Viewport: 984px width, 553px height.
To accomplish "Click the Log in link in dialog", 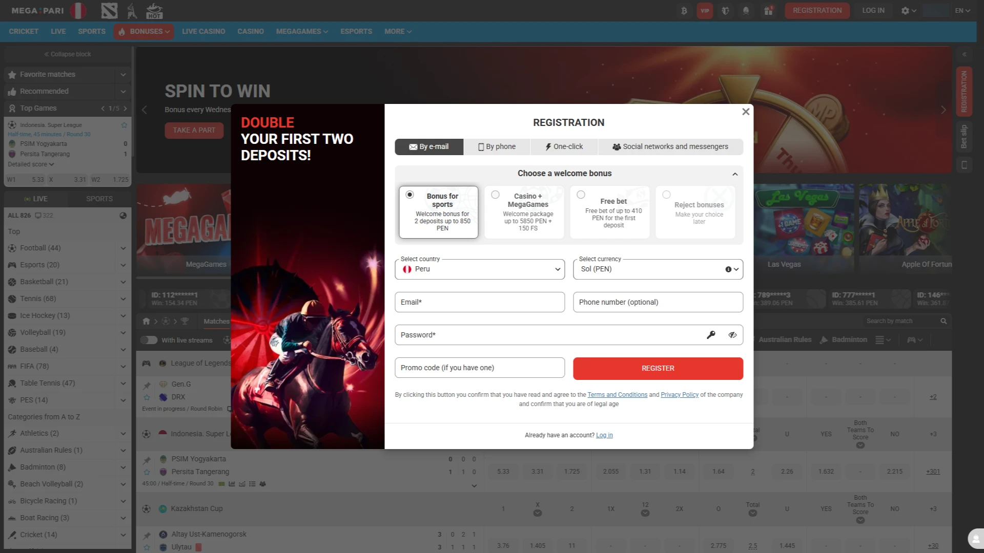I will pyautogui.click(x=604, y=435).
